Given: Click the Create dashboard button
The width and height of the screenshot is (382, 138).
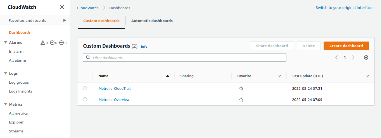Looking at the screenshot, I should 346,46.
